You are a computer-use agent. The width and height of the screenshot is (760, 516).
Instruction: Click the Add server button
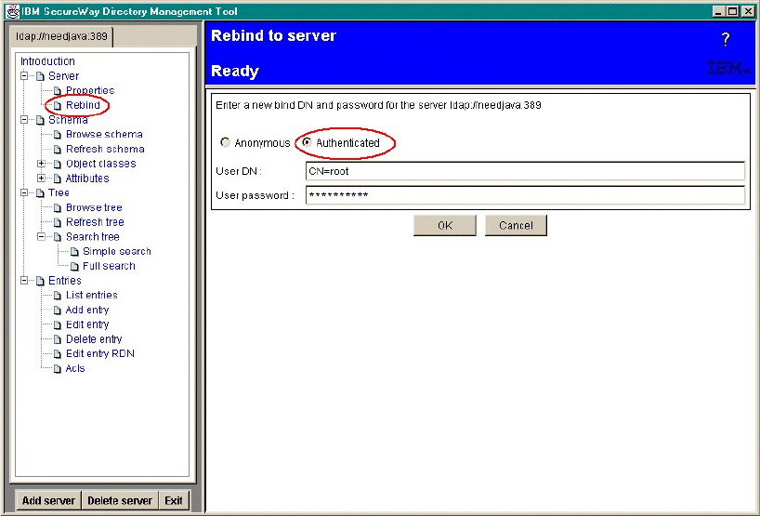(x=48, y=500)
